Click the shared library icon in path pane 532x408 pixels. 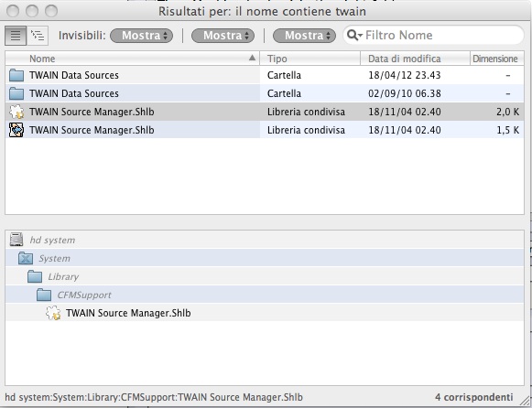(x=53, y=313)
